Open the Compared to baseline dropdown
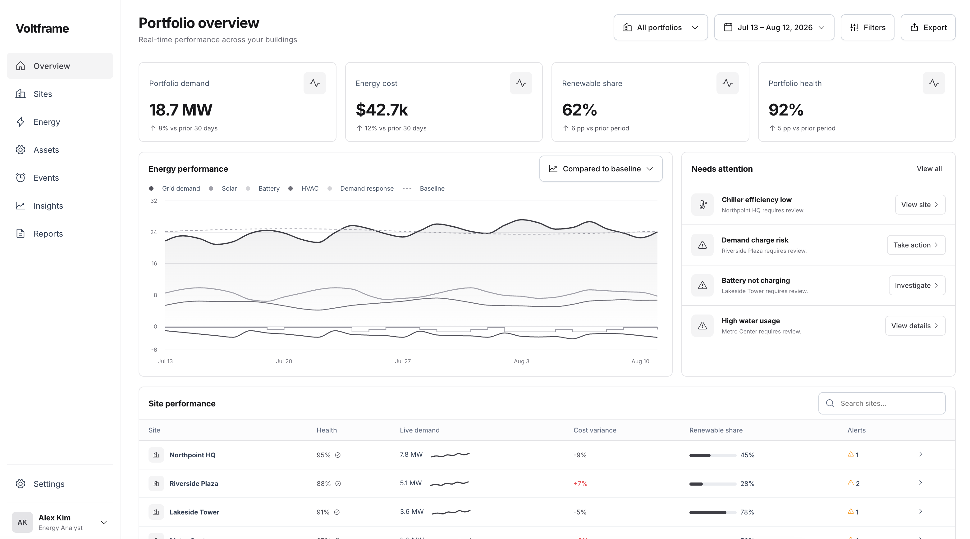 pos(601,169)
